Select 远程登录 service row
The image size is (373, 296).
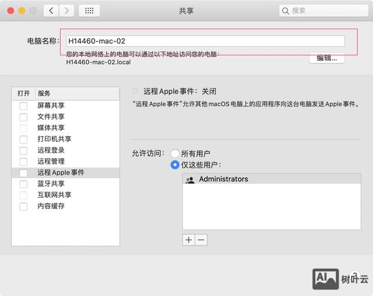click(x=66, y=150)
